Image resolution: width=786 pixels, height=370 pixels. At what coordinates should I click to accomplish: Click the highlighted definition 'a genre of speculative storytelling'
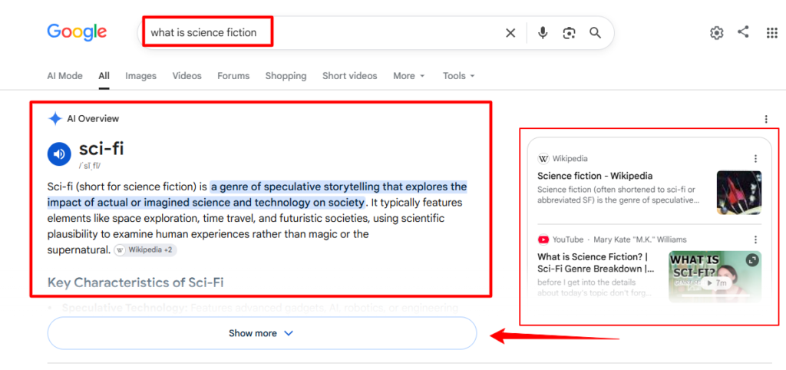(257, 194)
